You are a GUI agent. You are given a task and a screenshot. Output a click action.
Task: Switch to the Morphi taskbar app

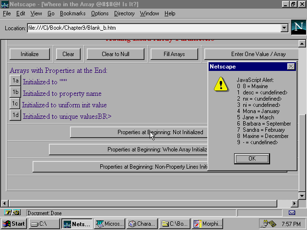click(207, 224)
